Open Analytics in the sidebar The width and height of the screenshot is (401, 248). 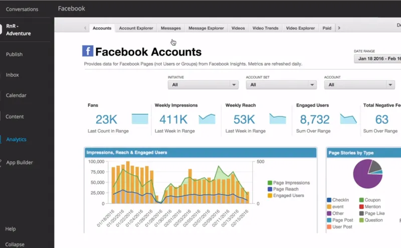(16, 140)
